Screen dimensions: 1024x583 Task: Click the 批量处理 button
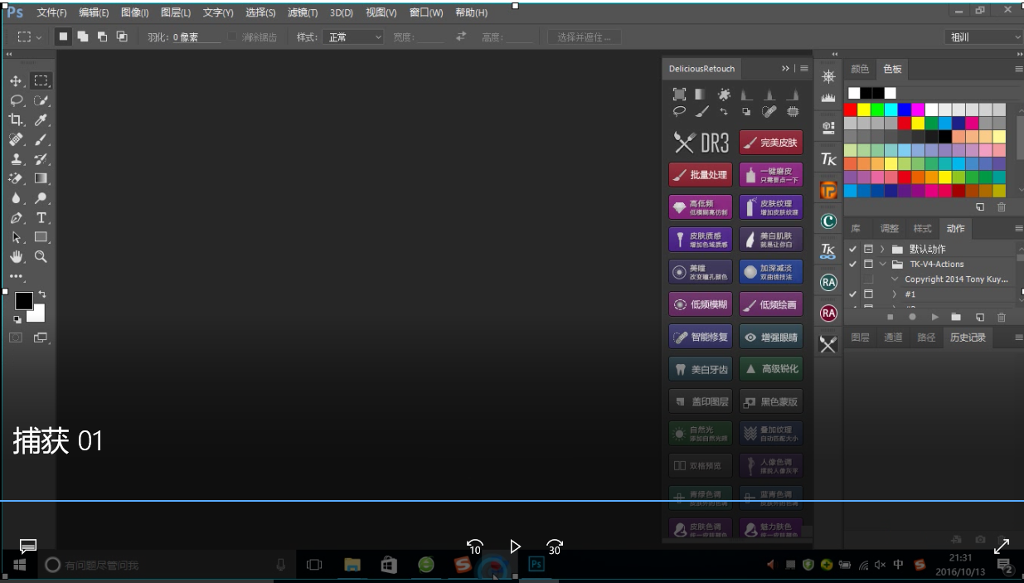701,175
